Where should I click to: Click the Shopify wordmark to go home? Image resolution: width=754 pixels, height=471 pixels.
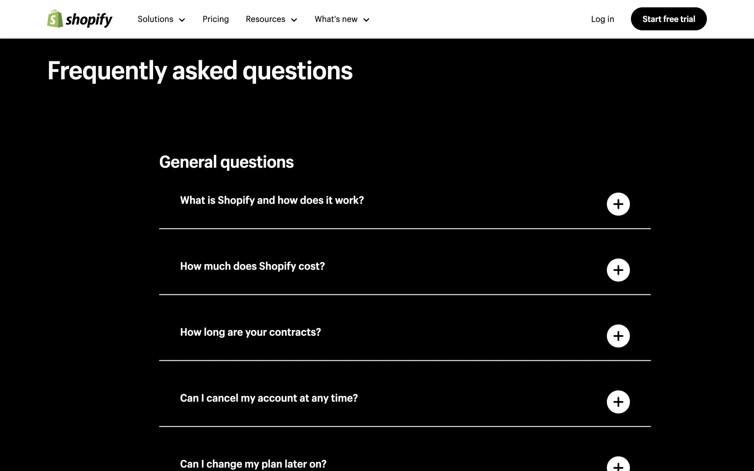tap(89, 20)
